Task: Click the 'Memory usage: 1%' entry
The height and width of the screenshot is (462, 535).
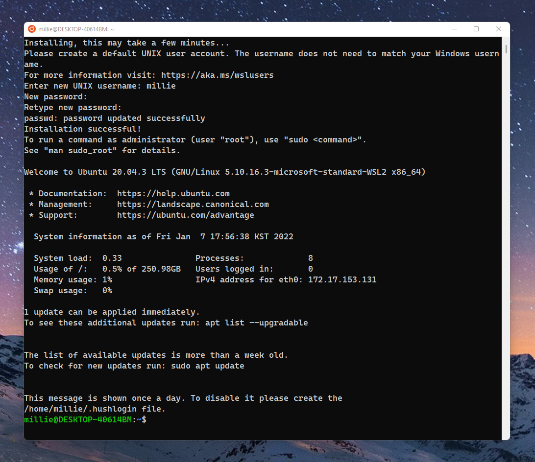Action: [73, 280]
